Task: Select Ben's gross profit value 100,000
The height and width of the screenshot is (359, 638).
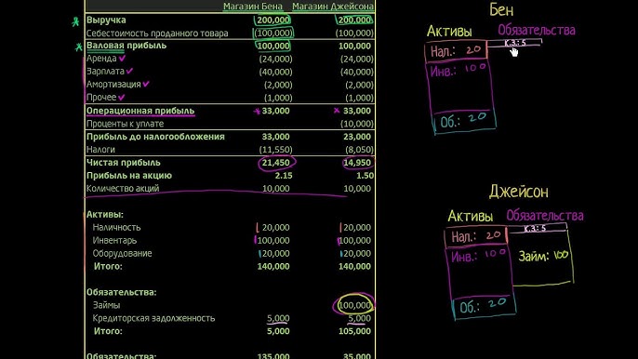Action: tap(273, 46)
